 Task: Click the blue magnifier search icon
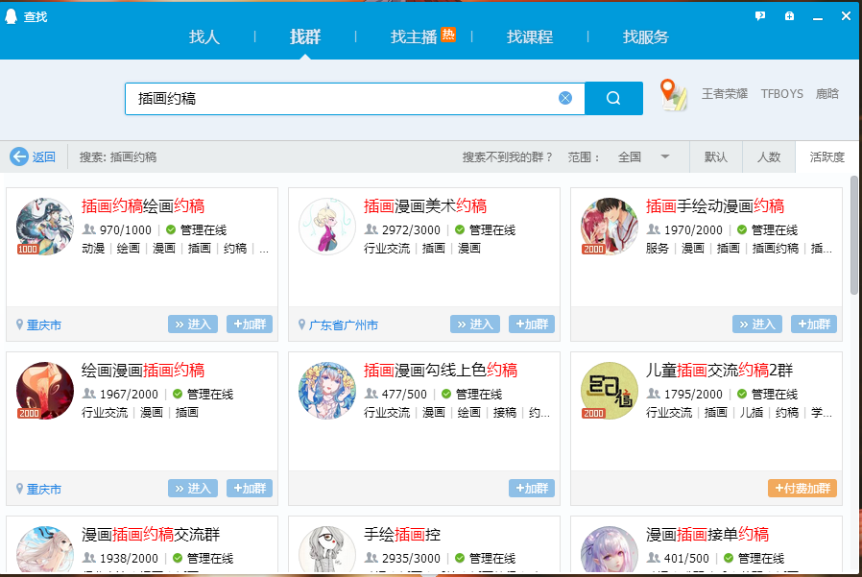(x=613, y=98)
